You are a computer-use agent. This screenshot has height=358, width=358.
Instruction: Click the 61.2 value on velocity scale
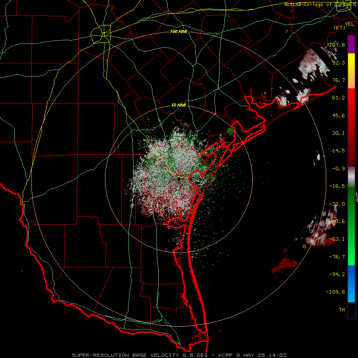point(339,98)
